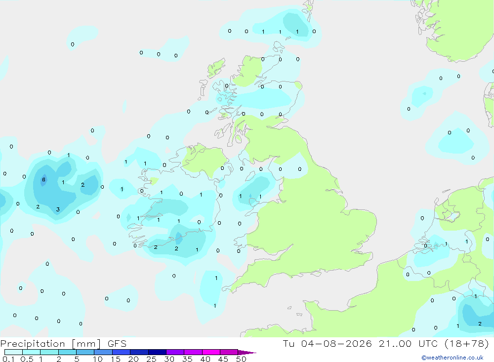This screenshot has width=494, height=362.
Task: Click the 0.1–0.5 mm legend color swatch
Action: pos(13,352)
